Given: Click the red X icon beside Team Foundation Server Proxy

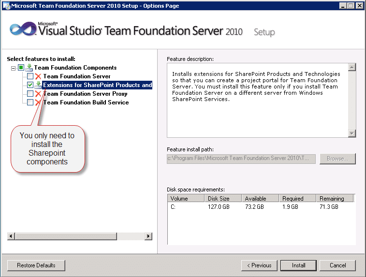Looking at the screenshot, I should (x=38, y=94).
